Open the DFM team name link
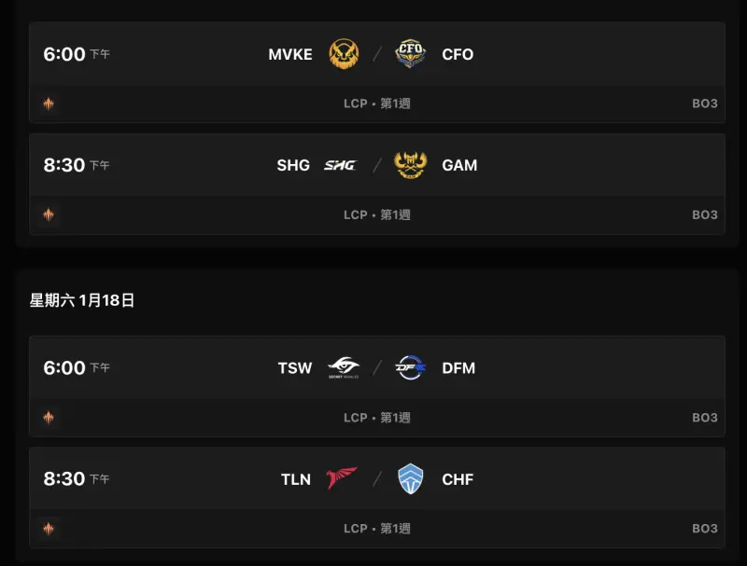 [458, 368]
